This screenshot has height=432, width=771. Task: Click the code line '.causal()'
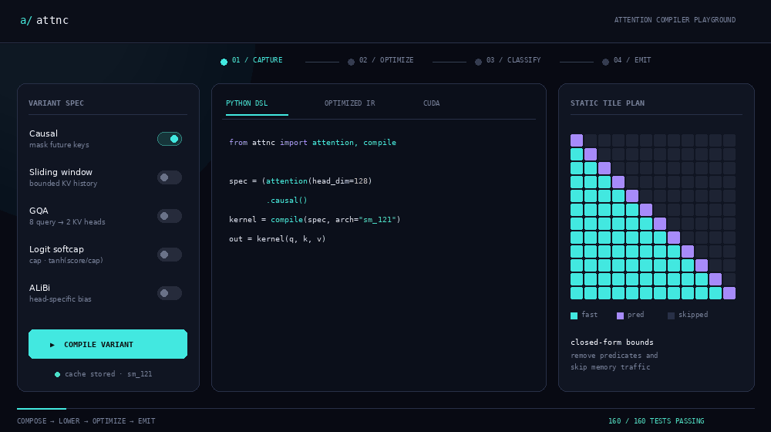287,201
